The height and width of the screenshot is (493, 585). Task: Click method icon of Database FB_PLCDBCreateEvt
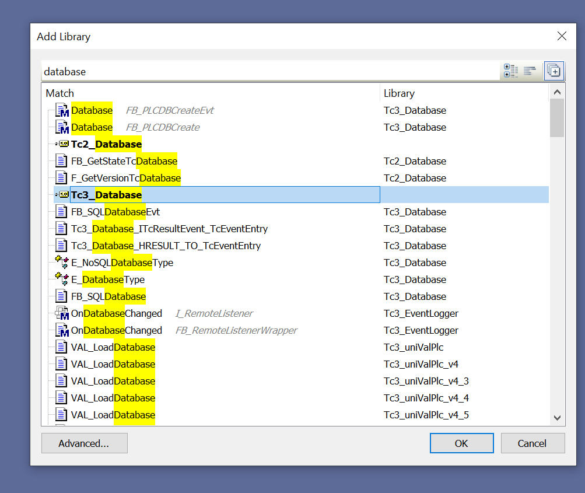pyautogui.click(x=62, y=110)
